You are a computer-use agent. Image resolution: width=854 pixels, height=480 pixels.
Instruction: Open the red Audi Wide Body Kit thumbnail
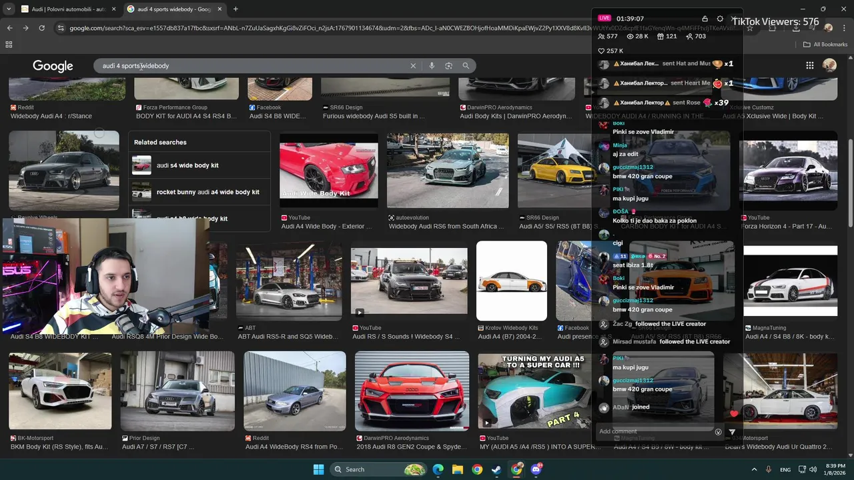pos(328,171)
